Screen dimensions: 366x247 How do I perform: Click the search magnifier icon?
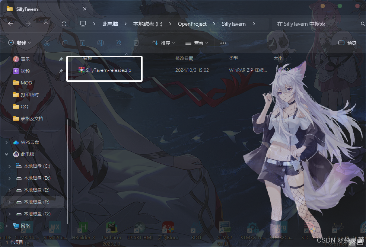[363, 24]
